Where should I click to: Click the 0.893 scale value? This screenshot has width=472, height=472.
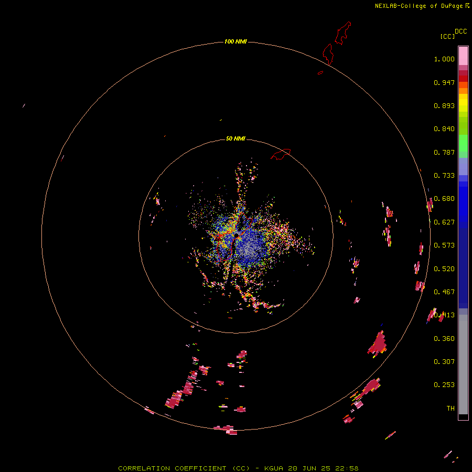(444, 105)
